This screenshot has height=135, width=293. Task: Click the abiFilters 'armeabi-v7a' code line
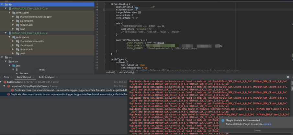(x=137, y=29)
